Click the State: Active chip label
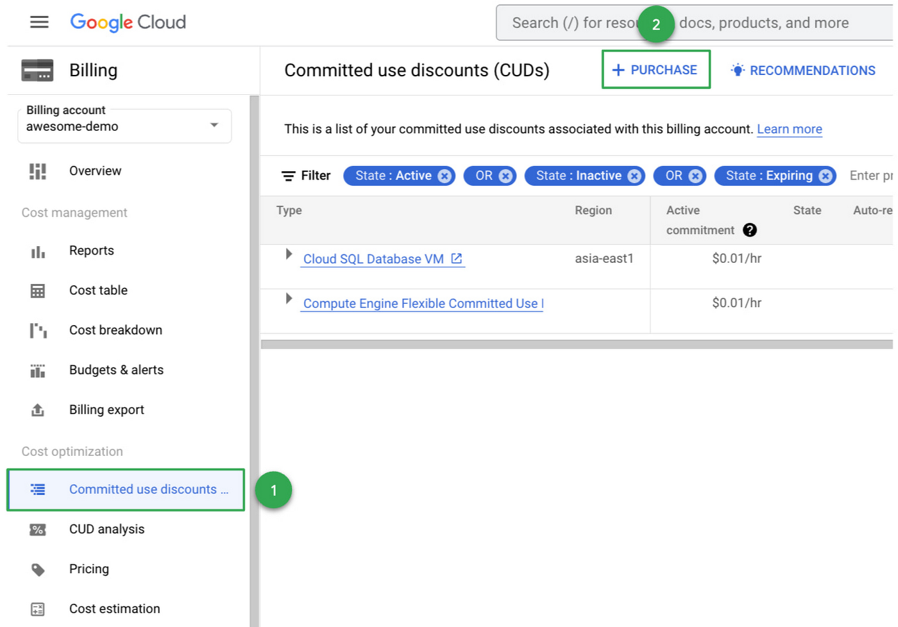The height and width of the screenshot is (627, 898). pos(393,176)
